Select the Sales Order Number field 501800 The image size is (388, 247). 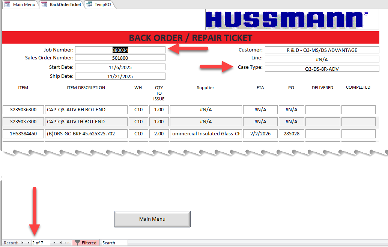coord(120,58)
